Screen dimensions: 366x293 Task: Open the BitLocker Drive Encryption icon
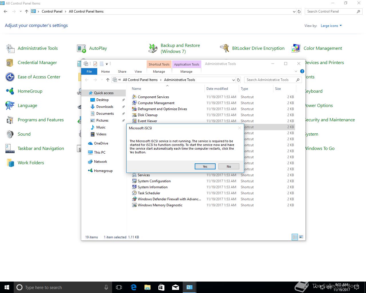[x=224, y=48]
